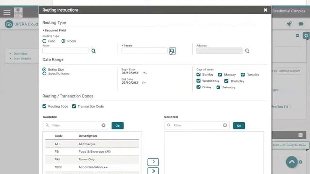Select the 1000 Accommodation row
The image size is (310, 174).
coord(92,167)
